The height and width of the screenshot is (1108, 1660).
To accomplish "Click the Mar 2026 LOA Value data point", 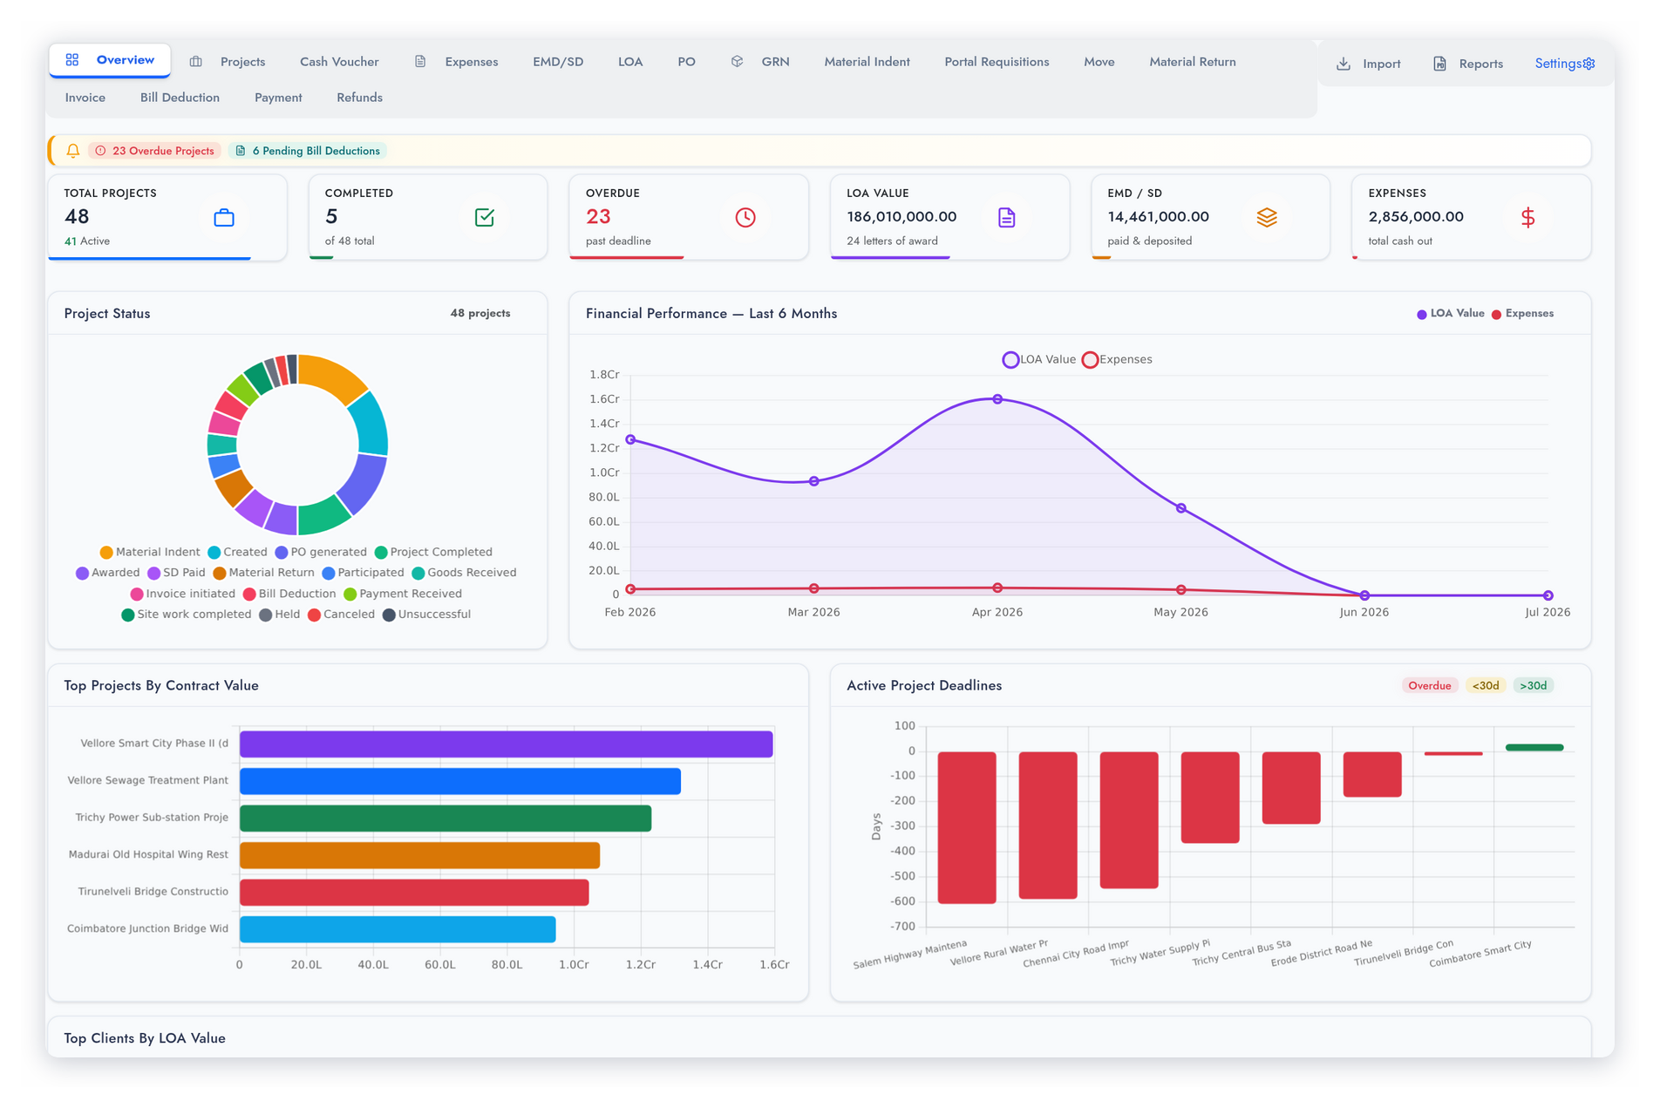I will [x=813, y=481].
